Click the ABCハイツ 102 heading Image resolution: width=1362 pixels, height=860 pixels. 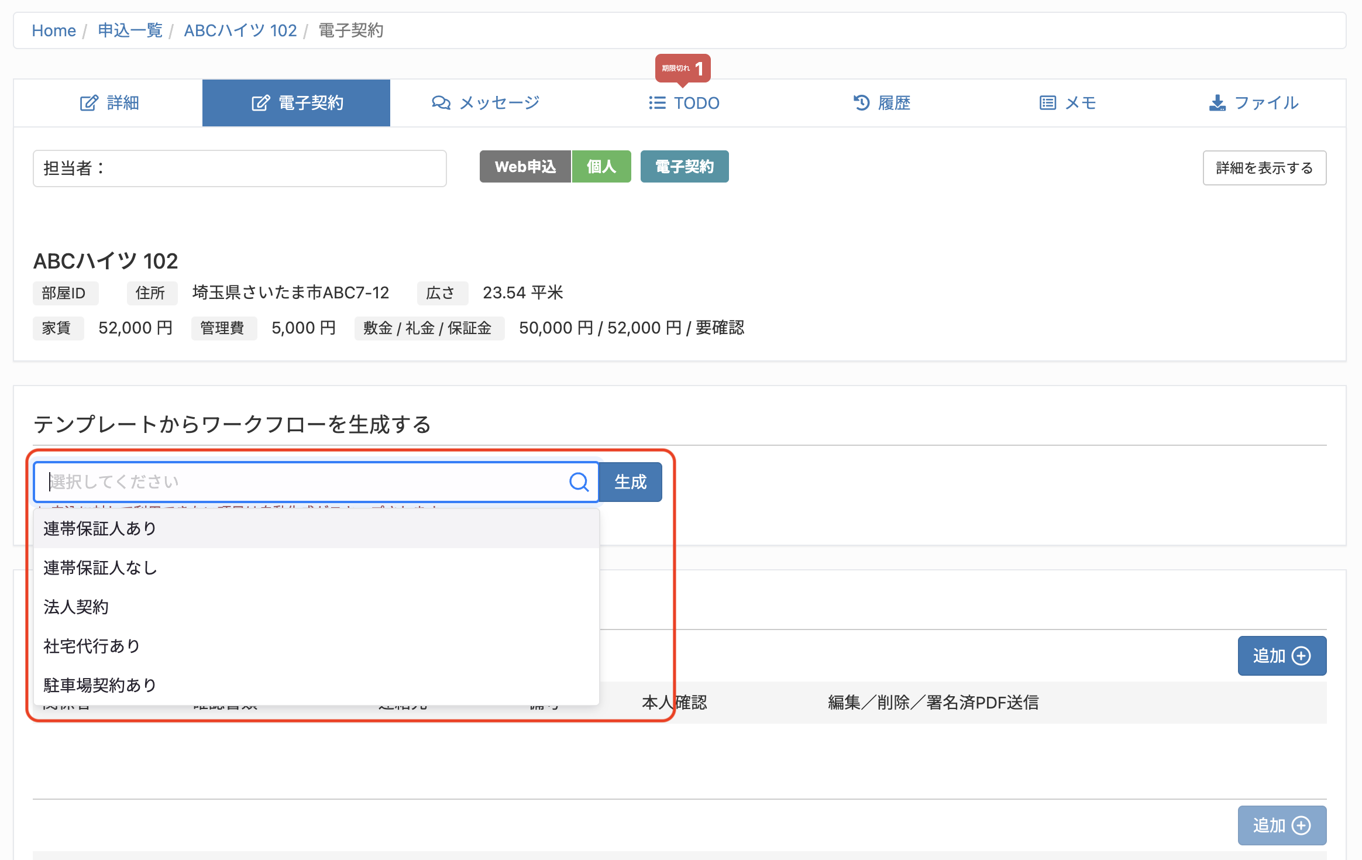[x=105, y=261]
